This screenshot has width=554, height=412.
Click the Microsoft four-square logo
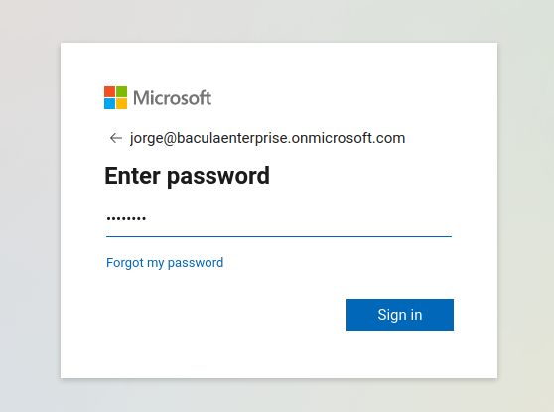[115, 98]
